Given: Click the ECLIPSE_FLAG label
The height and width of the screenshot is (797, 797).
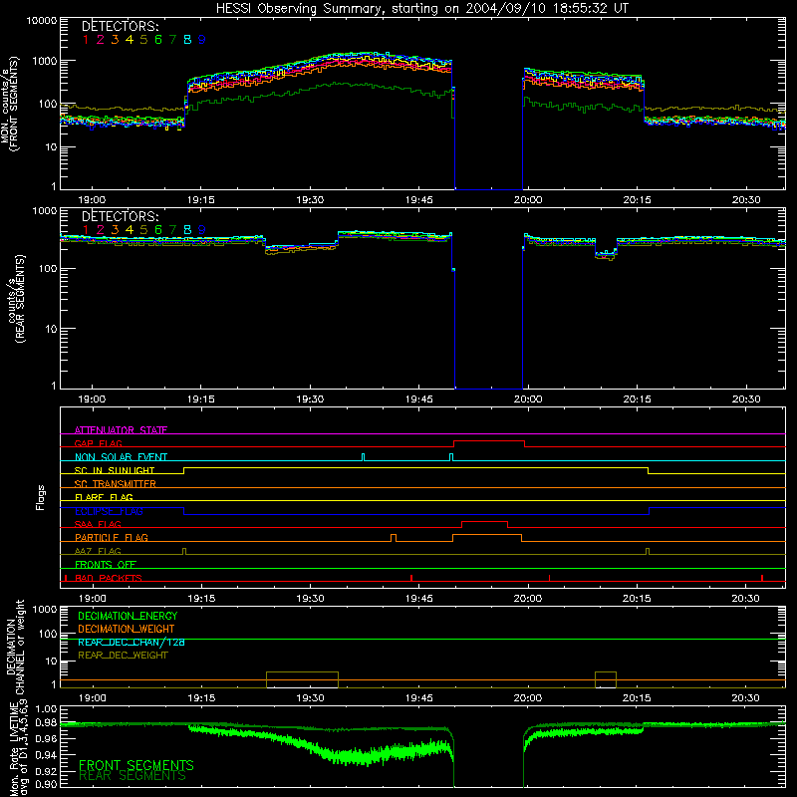Looking at the screenshot, I should (x=109, y=511).
